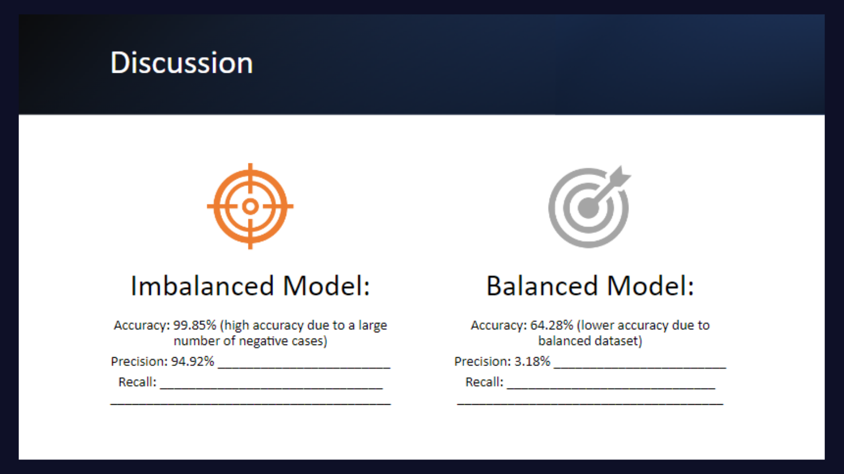Viewport: 844px width, 474px height.
Task: Click the Recall label under Balanced Model
Action: [484, 382]
